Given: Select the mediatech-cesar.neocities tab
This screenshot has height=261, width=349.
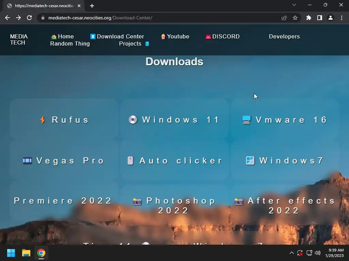Looking at the screenshot, I should tap(44, 6).
